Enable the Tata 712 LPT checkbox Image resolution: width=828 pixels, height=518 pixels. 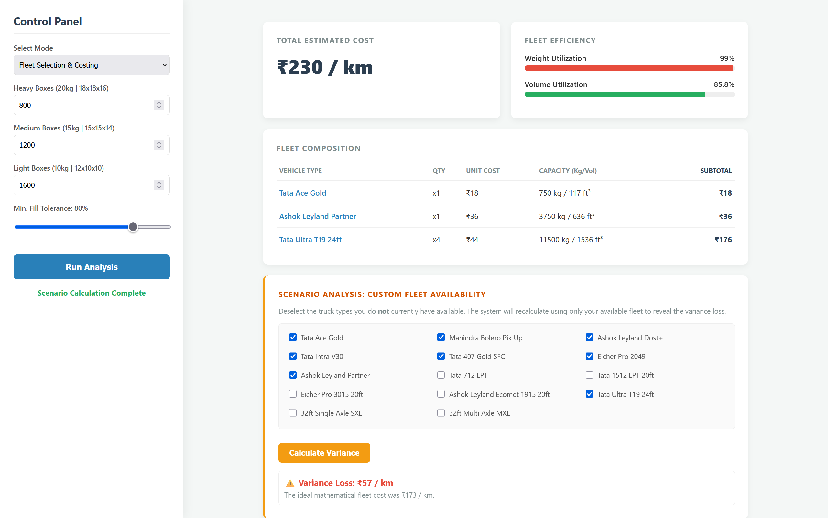pos(441,375)
